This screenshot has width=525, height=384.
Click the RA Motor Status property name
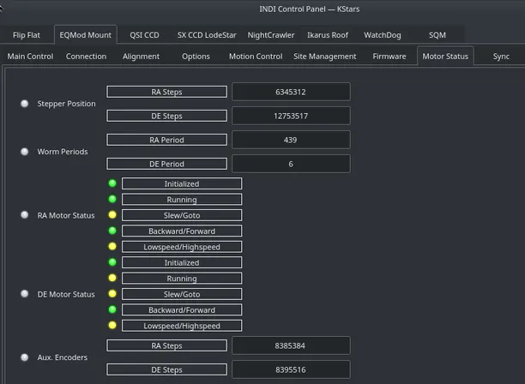point(66,215)
